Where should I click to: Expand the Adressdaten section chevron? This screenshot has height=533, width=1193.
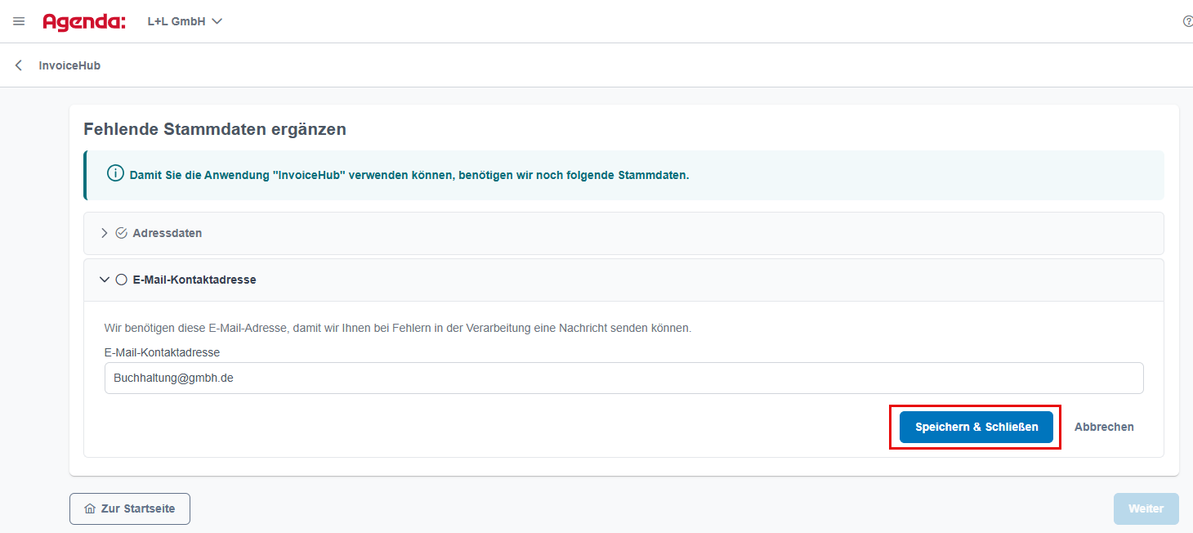click(104, 233)
